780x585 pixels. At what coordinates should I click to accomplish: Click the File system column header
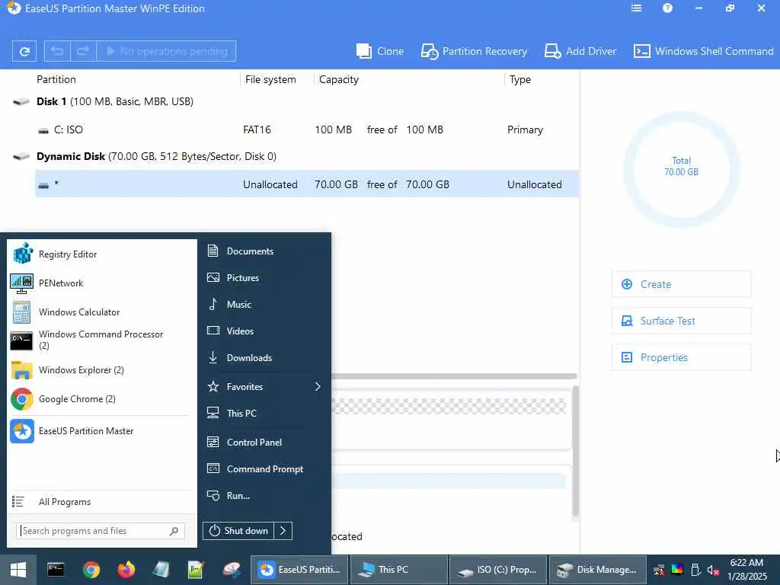pyautogui.click(x=270, y=79)
